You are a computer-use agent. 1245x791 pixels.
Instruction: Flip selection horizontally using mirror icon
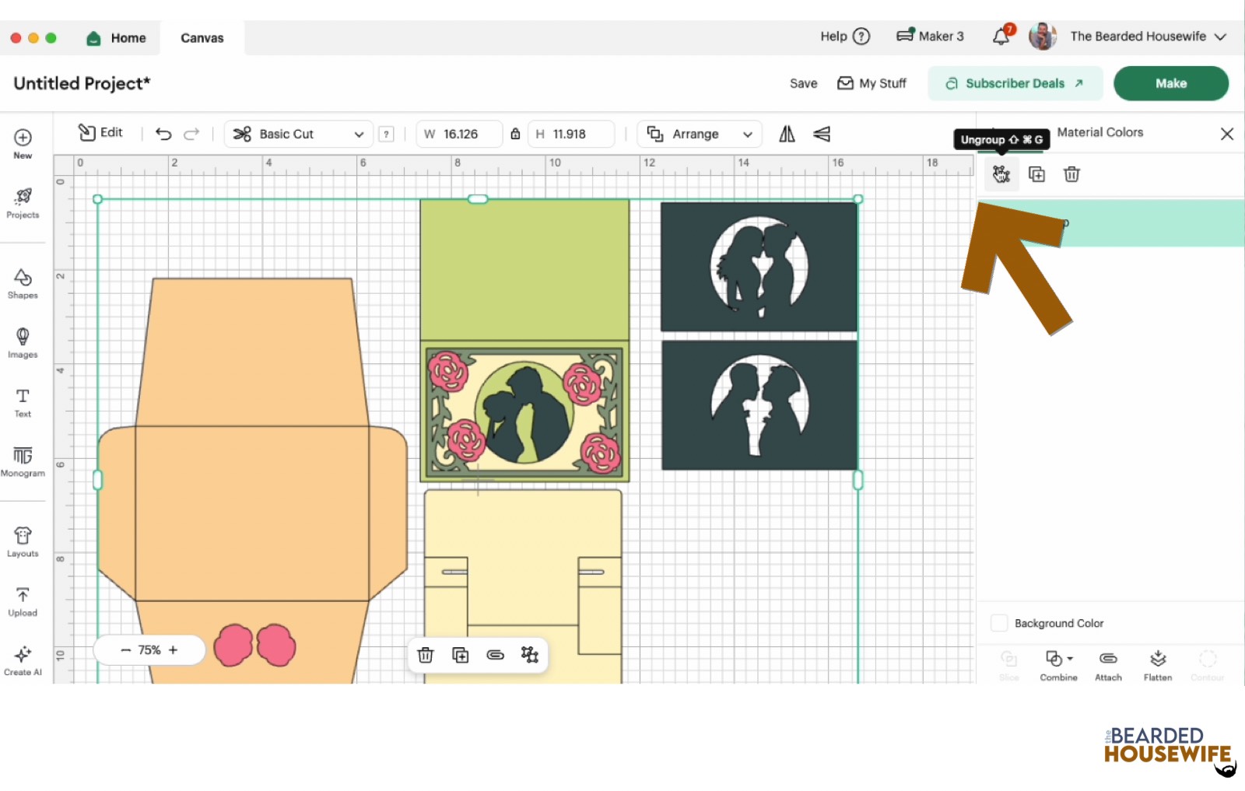786,134
